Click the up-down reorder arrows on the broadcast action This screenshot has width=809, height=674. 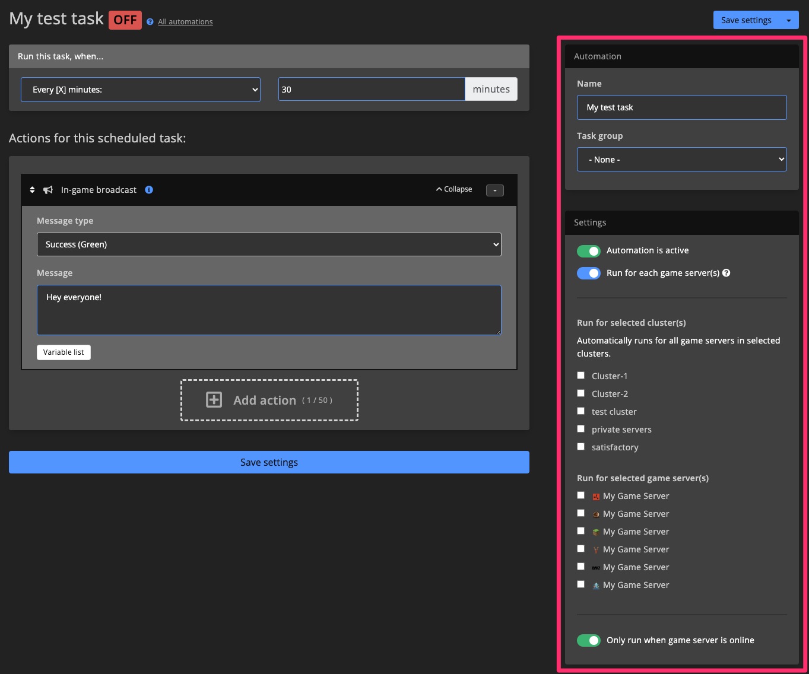point(33,189)
